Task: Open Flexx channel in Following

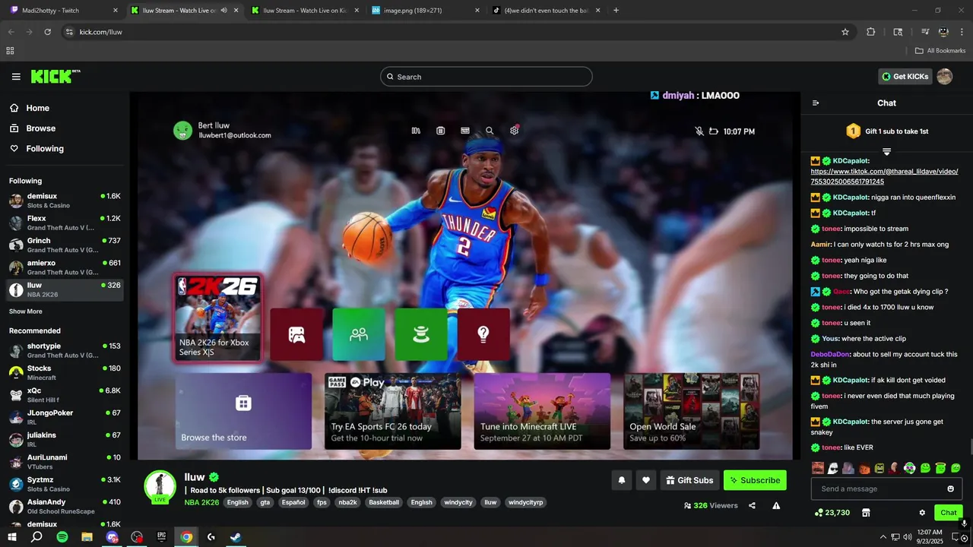Action: pos(65,223)
